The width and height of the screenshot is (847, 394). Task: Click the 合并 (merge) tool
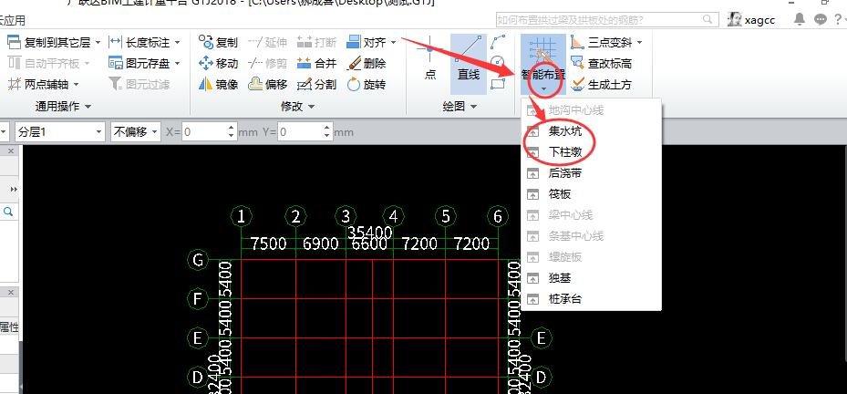click(x=316, y=63)
